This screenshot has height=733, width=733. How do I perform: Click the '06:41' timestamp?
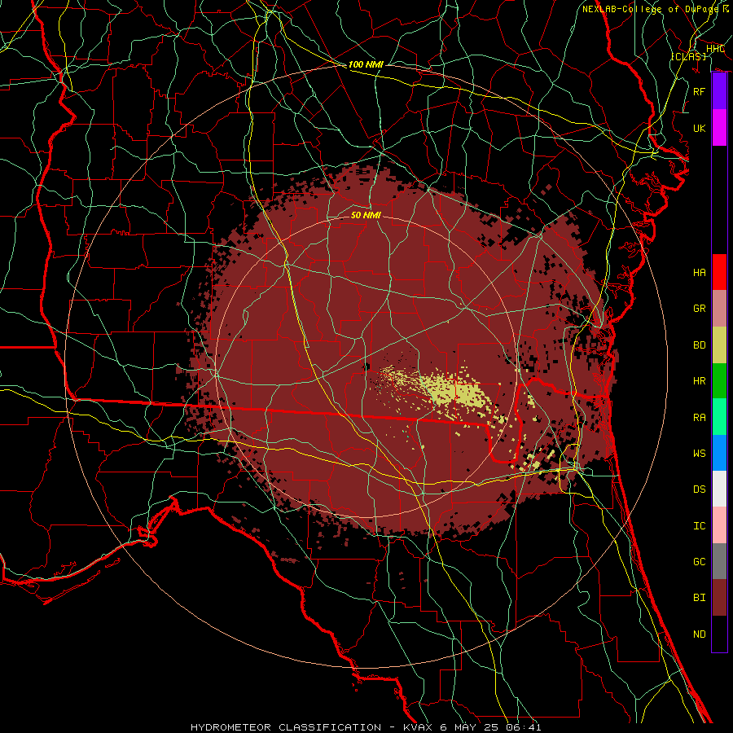pyautogui.click(x=523, y=727)
